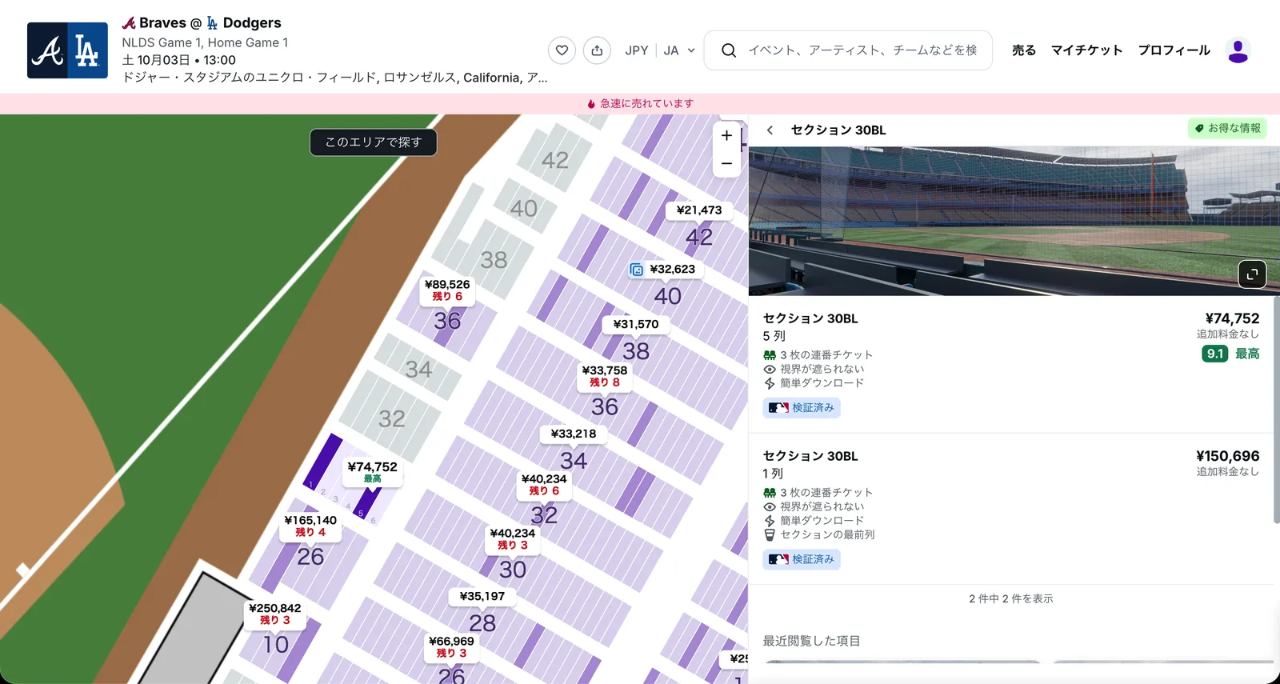Click the 最近閲覧した項目 heading
Screen dimensions: 1280x684
point(811,641)
